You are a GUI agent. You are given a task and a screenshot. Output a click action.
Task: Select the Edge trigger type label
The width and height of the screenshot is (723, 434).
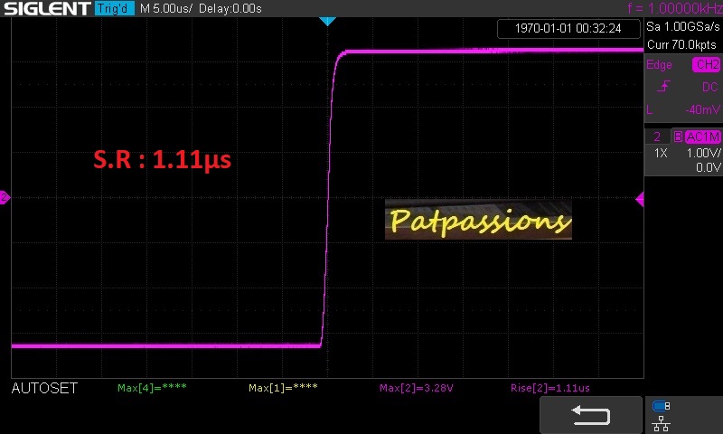(x=660, y=65)
